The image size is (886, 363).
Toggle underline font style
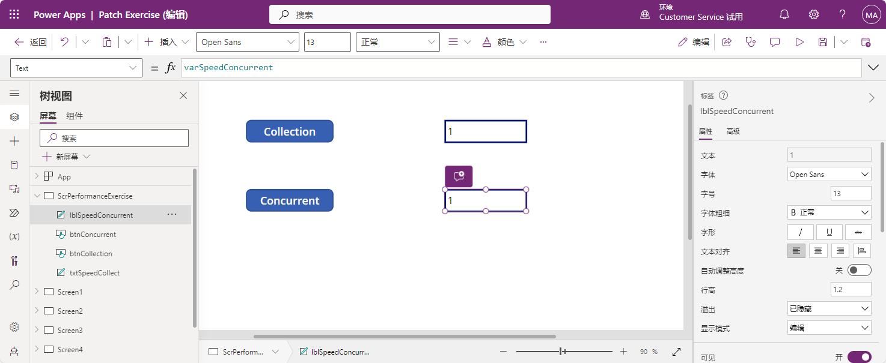click(x=829, y=232)
